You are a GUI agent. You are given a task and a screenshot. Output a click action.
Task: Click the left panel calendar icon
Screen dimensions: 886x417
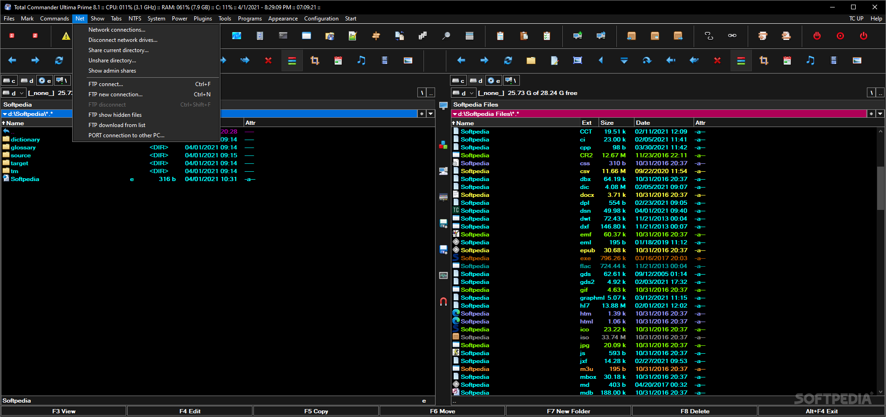point(338,61)
